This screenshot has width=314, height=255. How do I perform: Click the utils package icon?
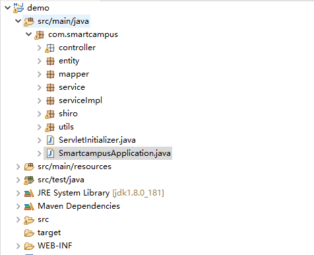(50, 127)
